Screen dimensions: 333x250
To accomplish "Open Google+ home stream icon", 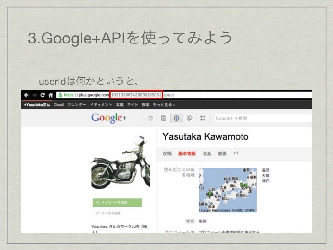I will click(x=150, y=118).
